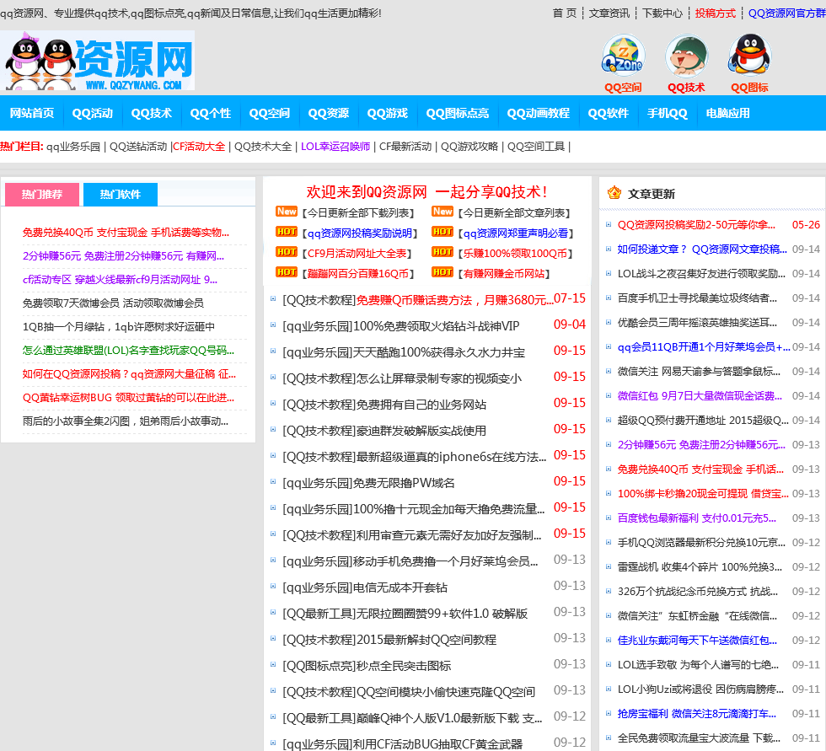Click New badge beside 今日更新全部文章列表

pos(442,212)
